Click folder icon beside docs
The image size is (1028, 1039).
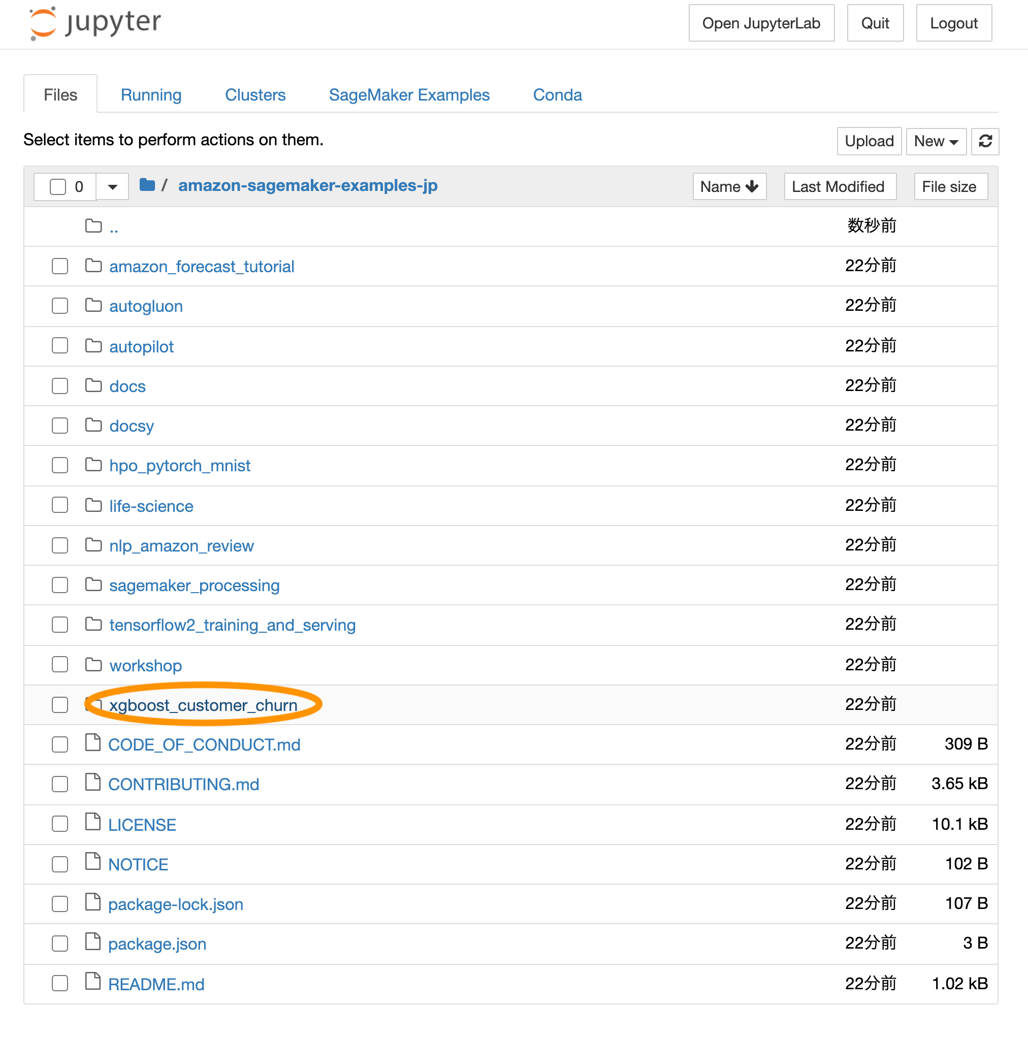tap(93, 385)
